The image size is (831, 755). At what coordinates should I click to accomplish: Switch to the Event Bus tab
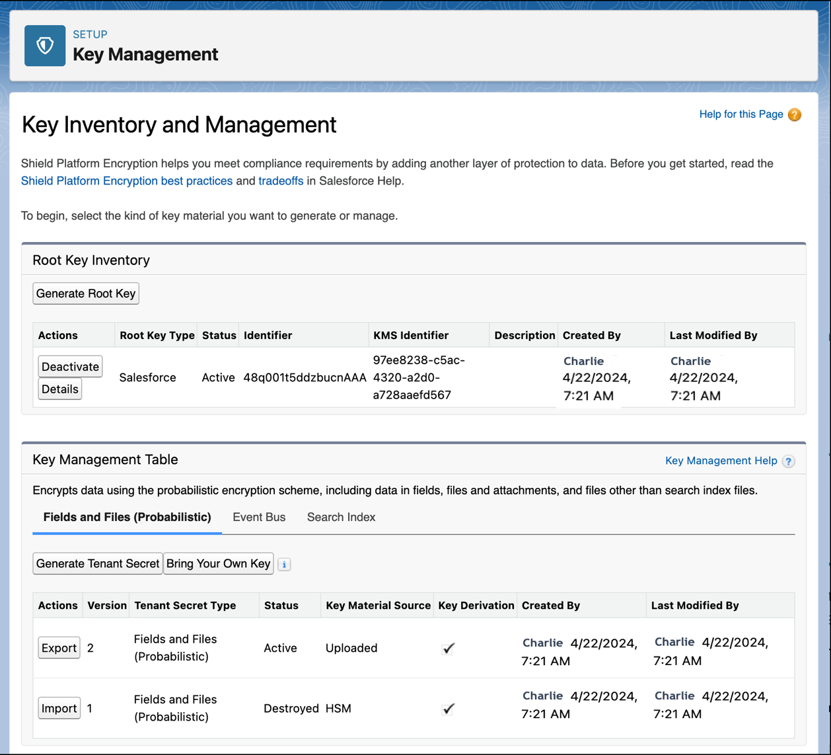tap(259, 517)
